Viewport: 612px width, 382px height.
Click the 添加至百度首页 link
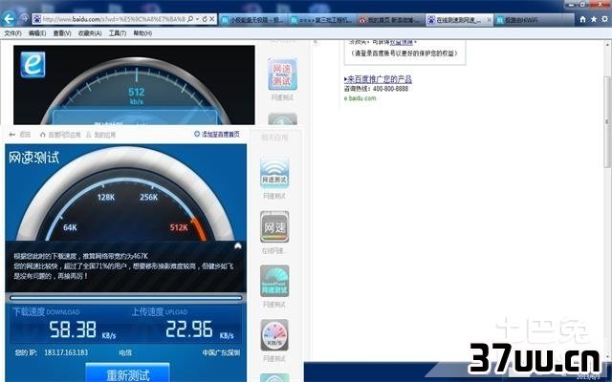coord(217,134)
